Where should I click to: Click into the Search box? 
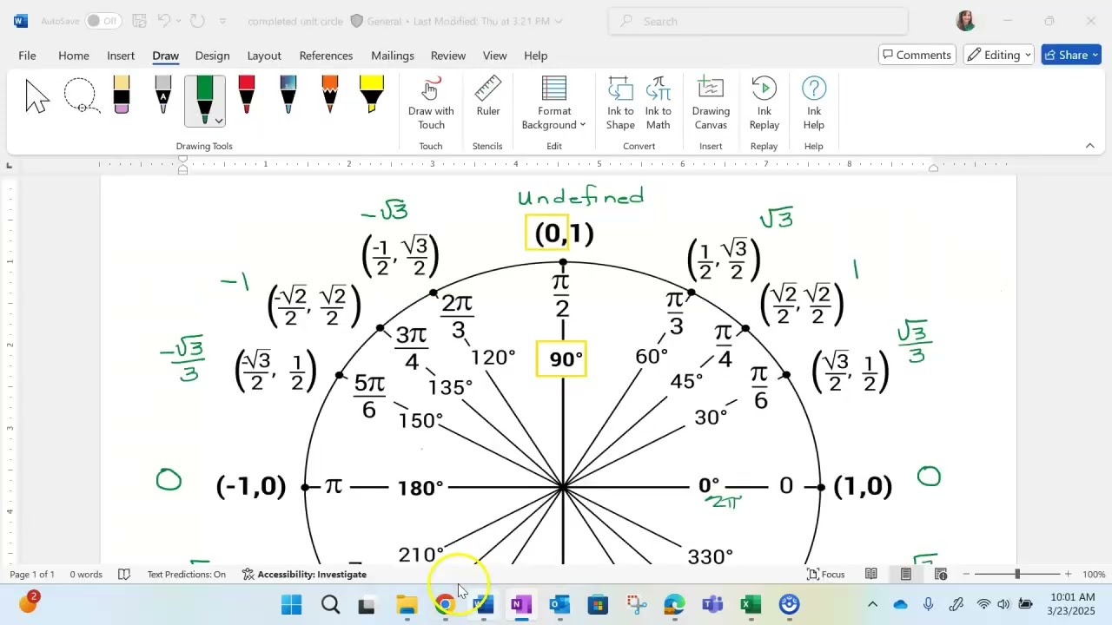[x=758, y=21]
